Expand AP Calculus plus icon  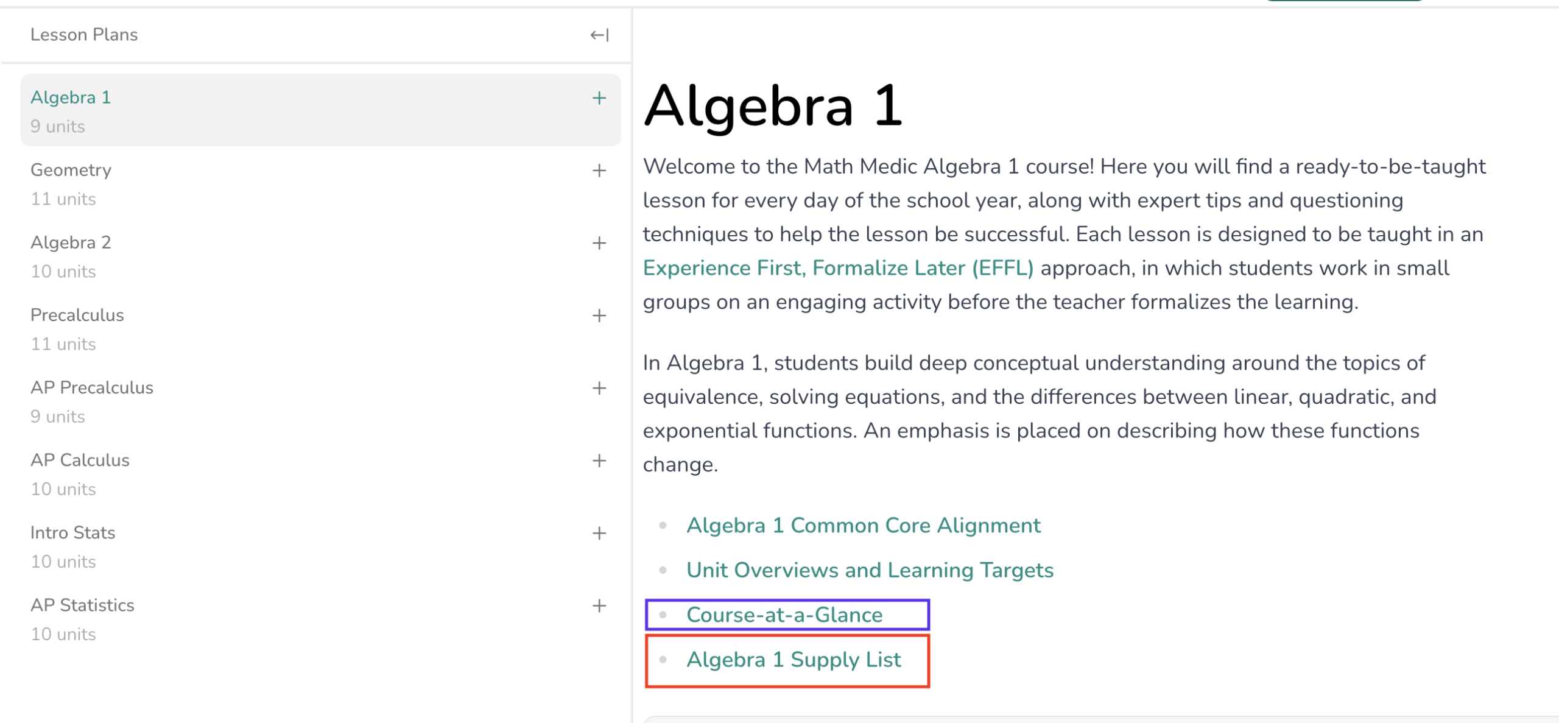click(x=599, y=460)
